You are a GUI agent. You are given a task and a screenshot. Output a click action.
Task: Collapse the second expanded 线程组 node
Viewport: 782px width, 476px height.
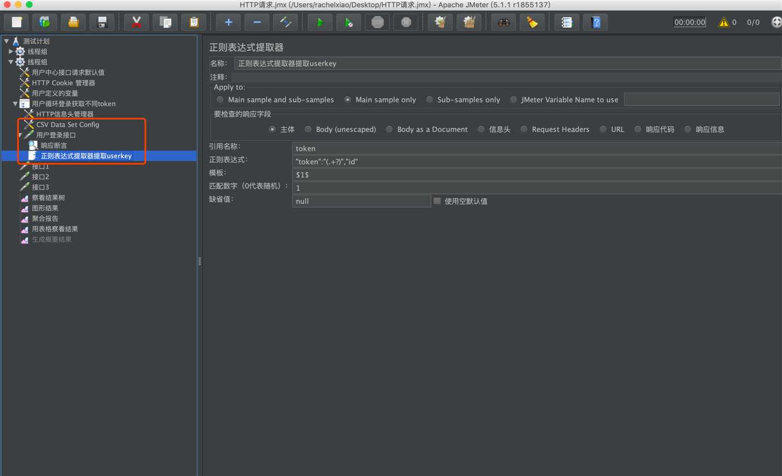coord(11,61)
